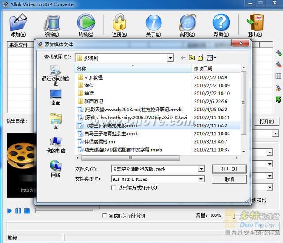The width and height of the screenshot is (283, 243).
Task: Click the 2010/2/27 0:59 date cell
Action: 210,77
